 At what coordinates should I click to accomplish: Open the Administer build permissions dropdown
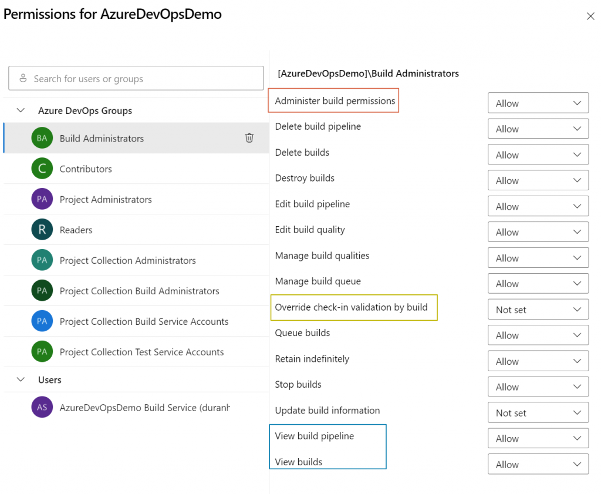click(538, 103)
